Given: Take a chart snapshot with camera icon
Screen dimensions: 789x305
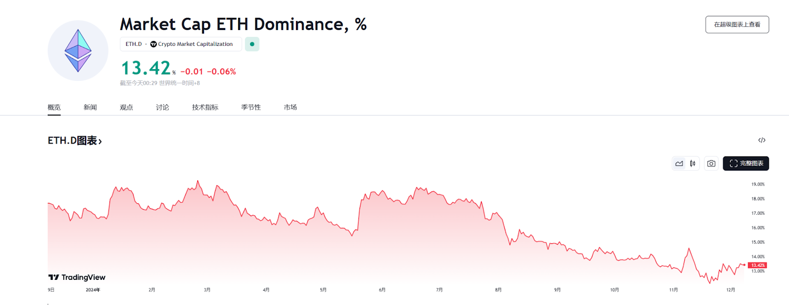Looking at the screenshot, I should point(711,163).
